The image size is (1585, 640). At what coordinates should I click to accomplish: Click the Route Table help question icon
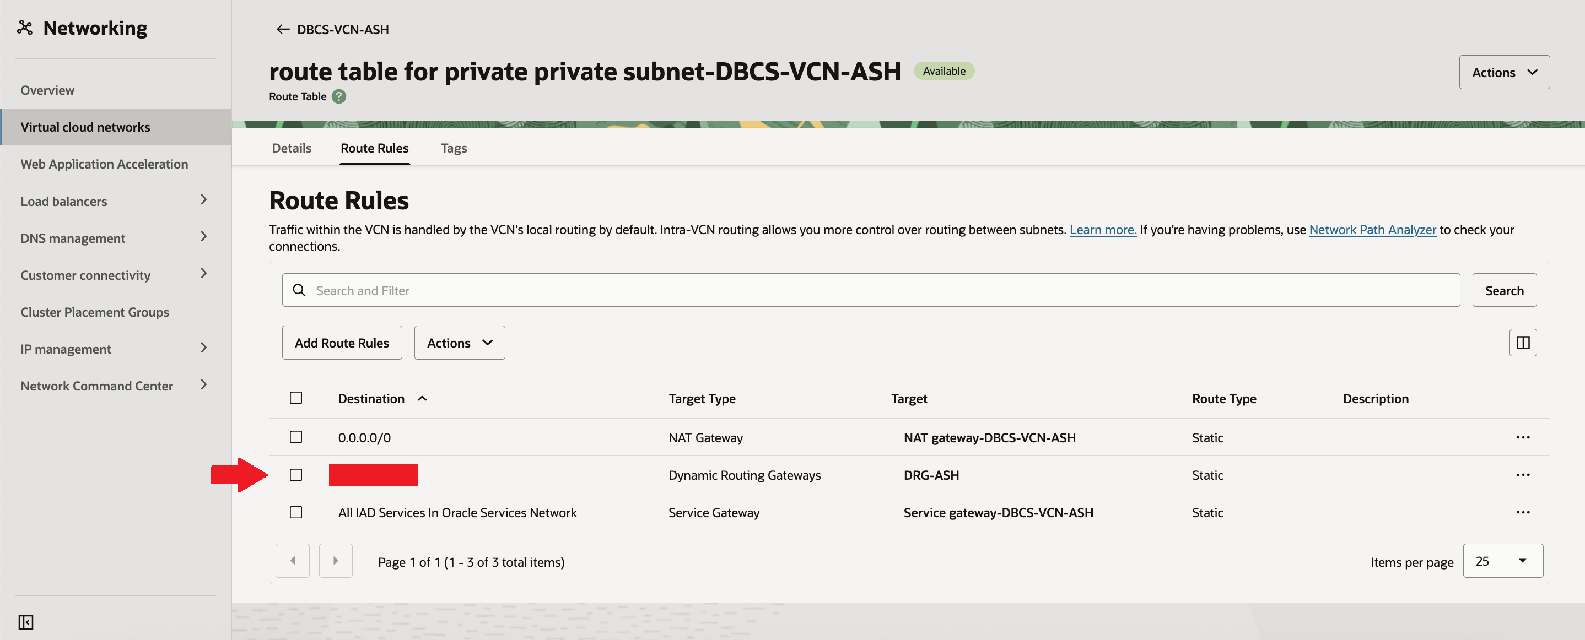338,96
